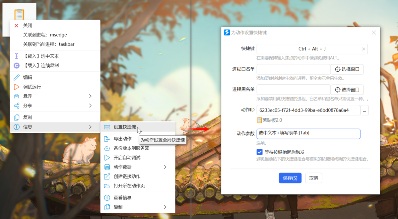Click the share icon beside 分享

[x=16, y=106]
